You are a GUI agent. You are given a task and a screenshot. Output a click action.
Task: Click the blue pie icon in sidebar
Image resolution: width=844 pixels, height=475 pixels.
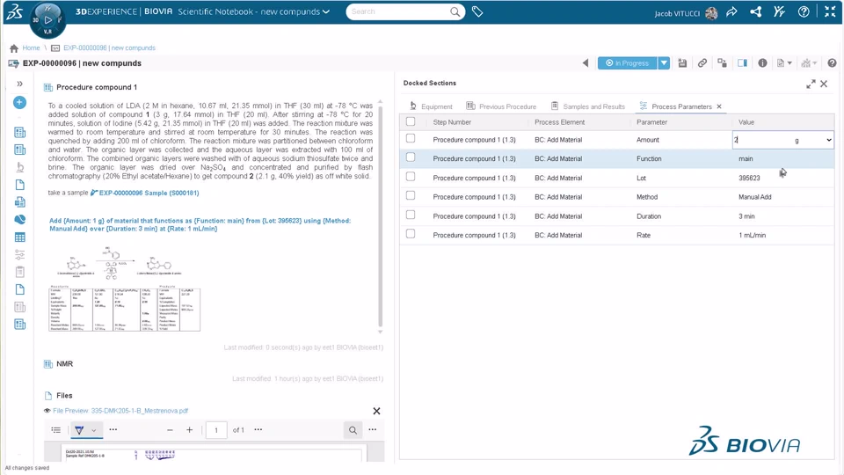coord(20,220)
